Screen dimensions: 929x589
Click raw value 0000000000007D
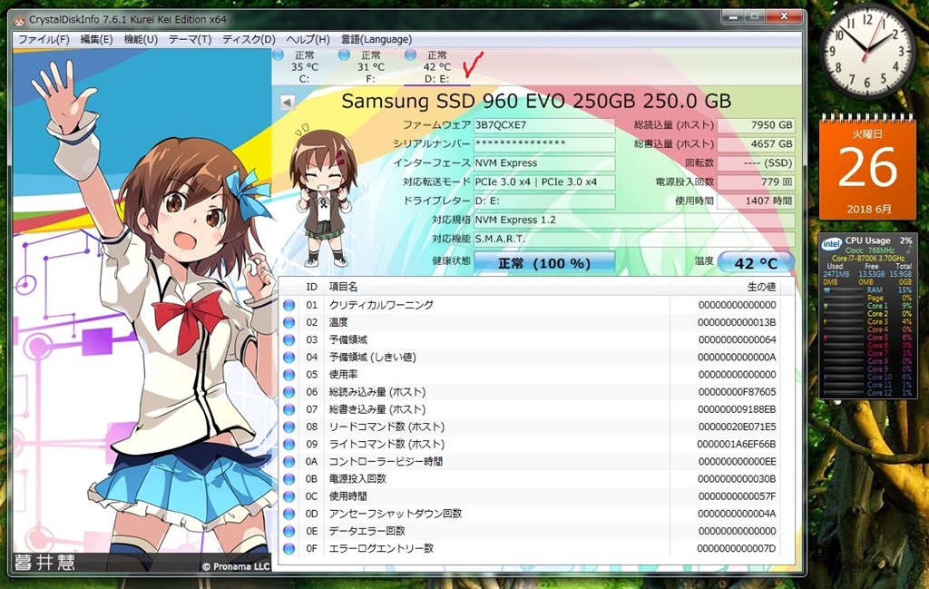737,549
